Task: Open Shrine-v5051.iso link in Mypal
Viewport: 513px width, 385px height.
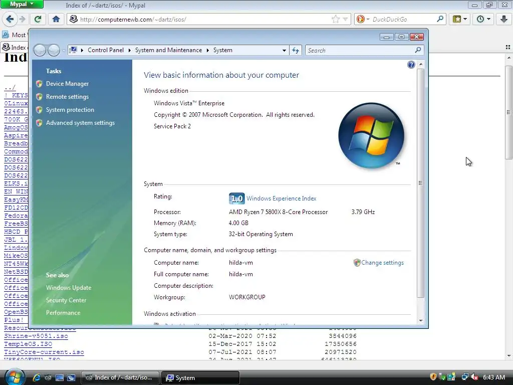Action: [x=36, y=336]
